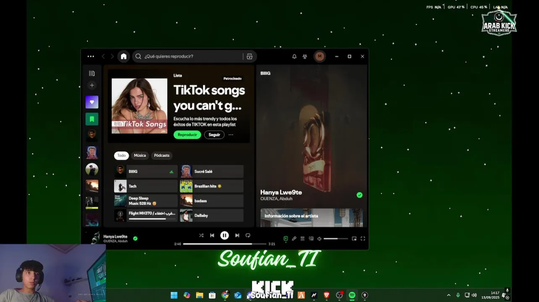Toggle the Now Playing view

point(286,239)
